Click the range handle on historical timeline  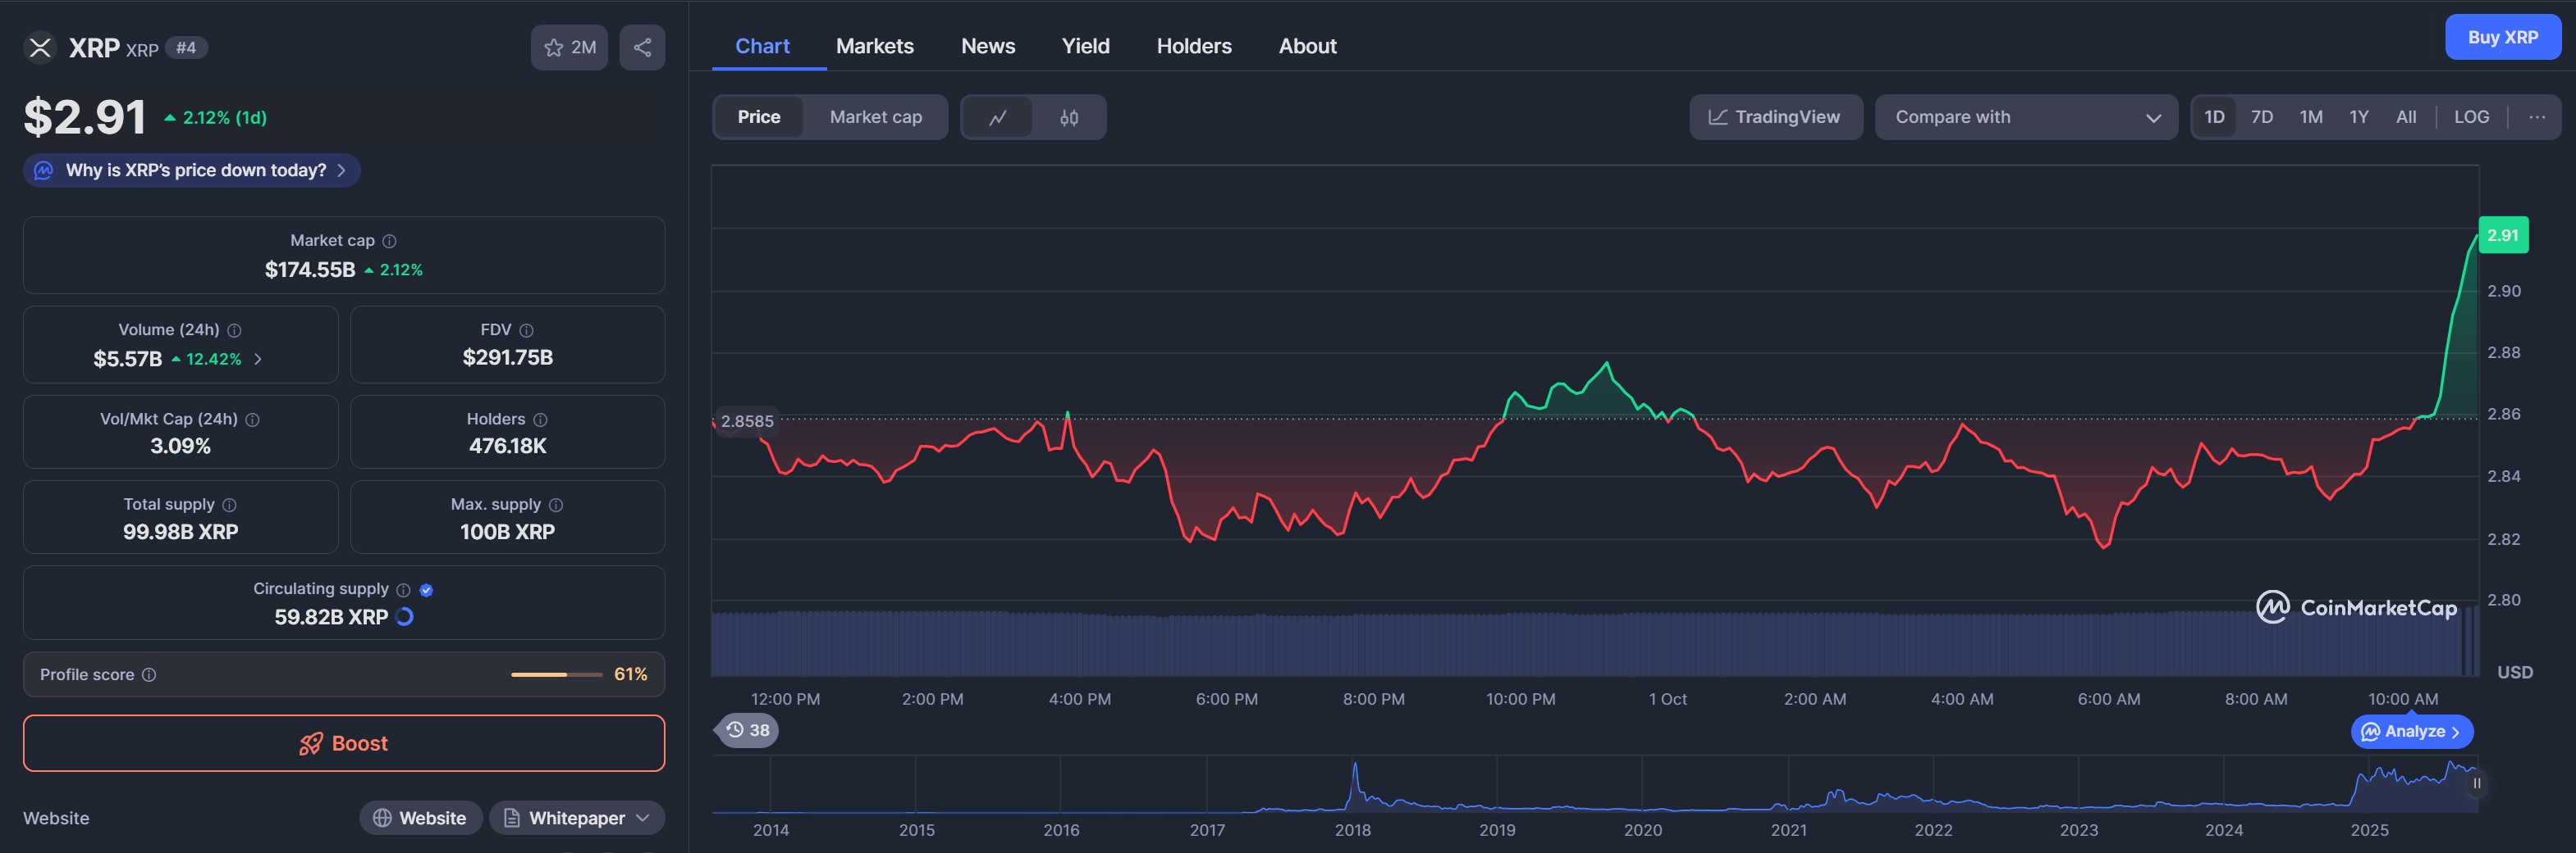(2476, 783)
